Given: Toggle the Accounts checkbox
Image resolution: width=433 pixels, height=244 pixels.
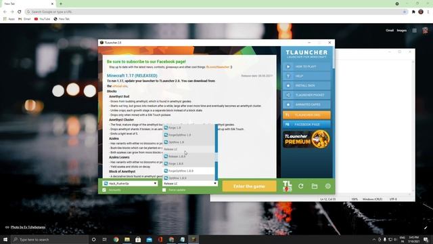Looking at the screenshot, I should point(104,190).
